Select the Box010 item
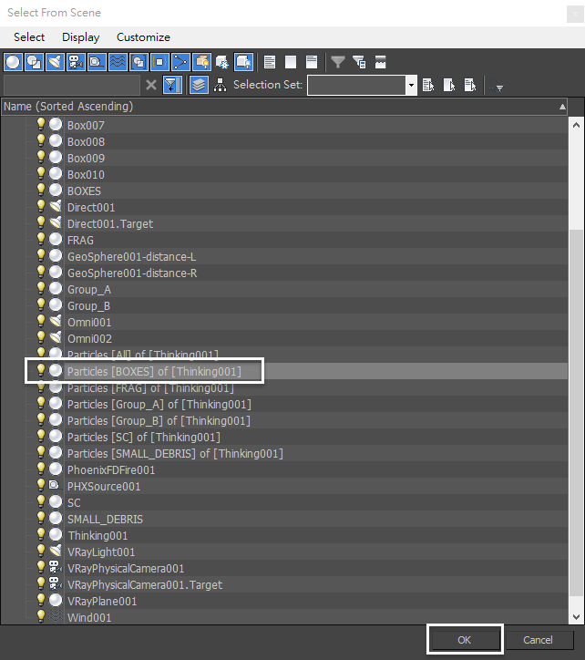 click(86, 174)
